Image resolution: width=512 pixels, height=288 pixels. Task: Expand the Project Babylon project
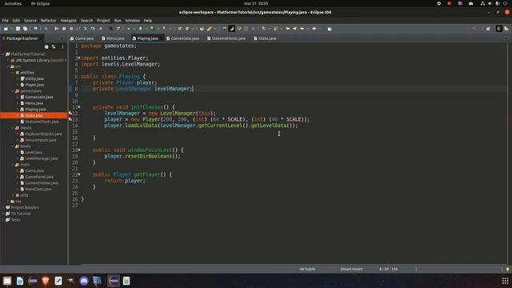point(3,207)
